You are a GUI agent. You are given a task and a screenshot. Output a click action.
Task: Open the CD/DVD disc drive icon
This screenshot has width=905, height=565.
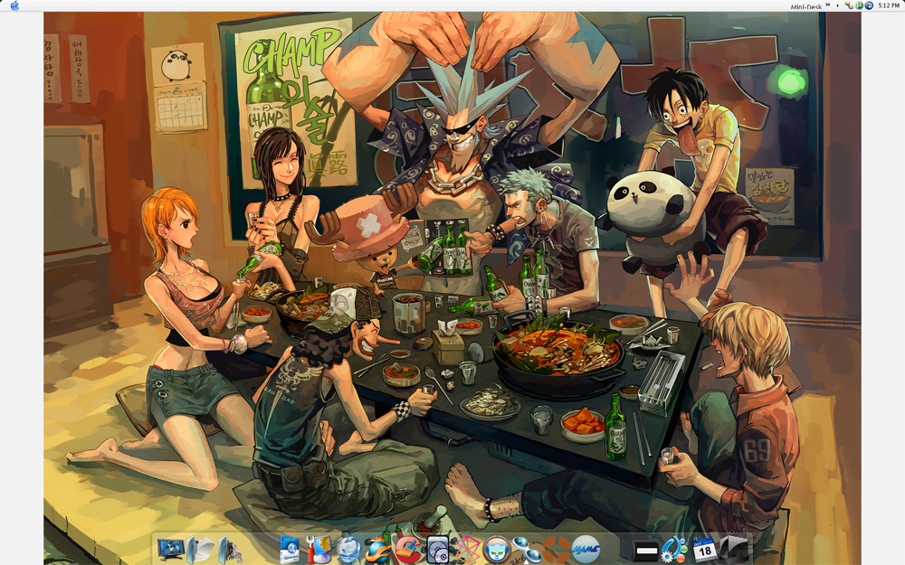[438, 549]
